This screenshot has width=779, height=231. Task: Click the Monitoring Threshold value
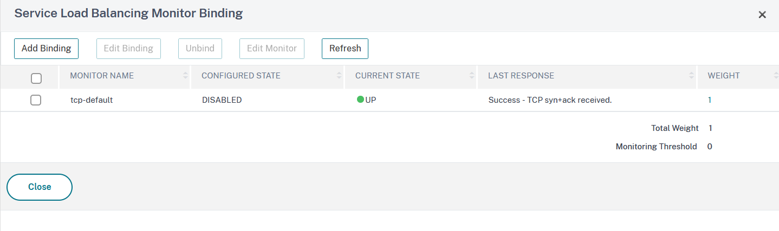pos(710,147)
